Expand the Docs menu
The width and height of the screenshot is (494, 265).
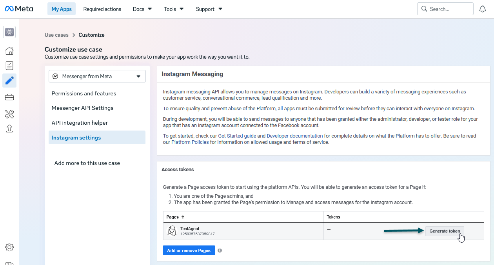coord(142,9)
